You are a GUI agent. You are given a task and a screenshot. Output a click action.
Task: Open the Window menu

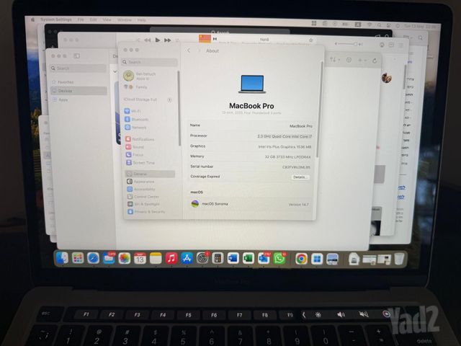tap(125, 20)
